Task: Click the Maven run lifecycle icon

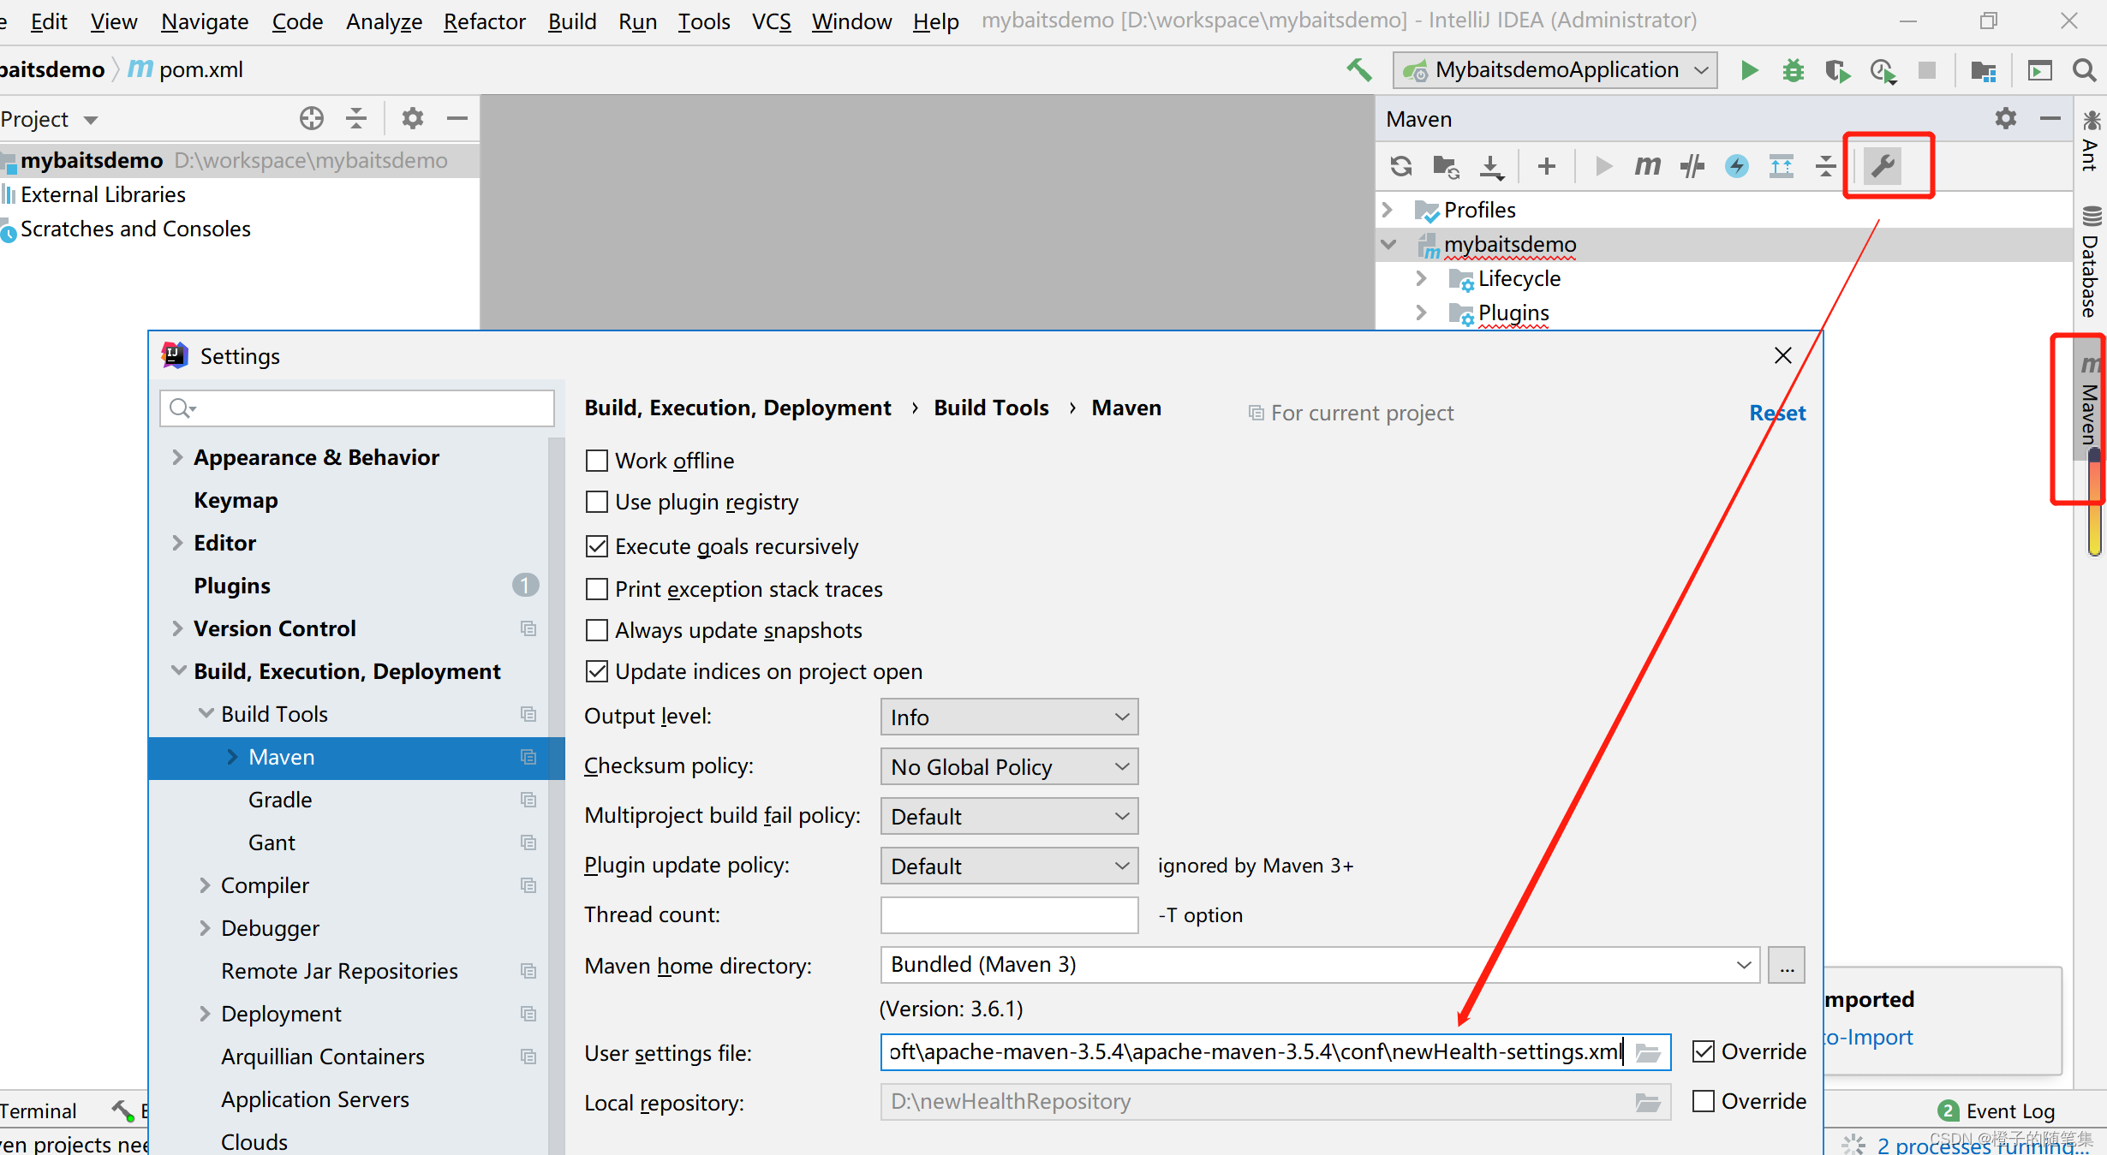Action: pyautogui.click(x=1601, y=165)
